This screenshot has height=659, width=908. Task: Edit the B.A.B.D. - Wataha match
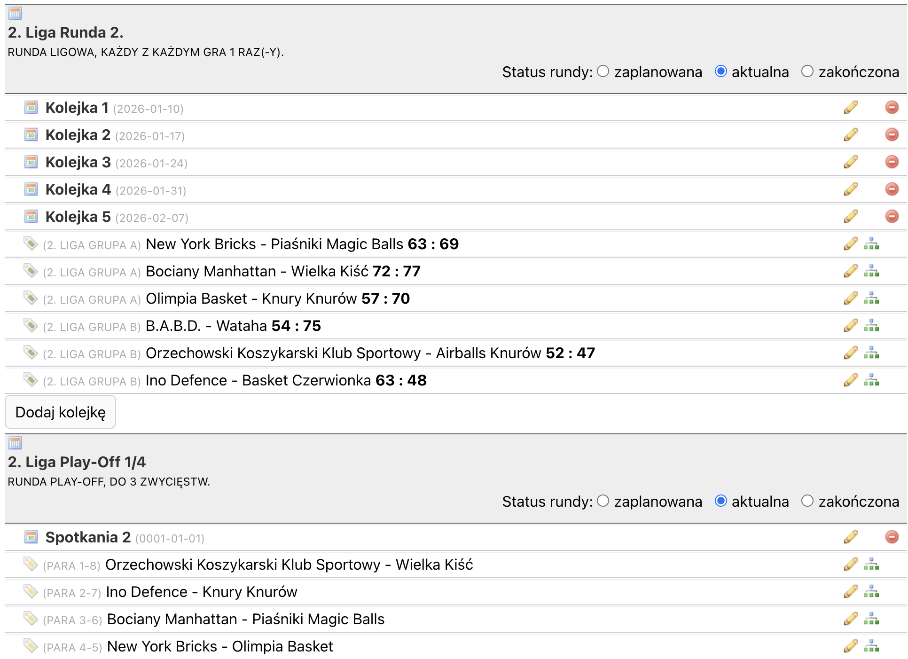(850, 326)
